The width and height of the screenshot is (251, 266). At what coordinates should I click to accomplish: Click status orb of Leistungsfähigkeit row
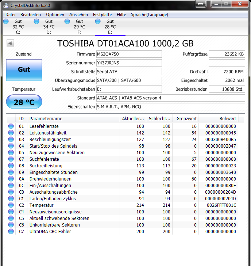coord(11,133)
